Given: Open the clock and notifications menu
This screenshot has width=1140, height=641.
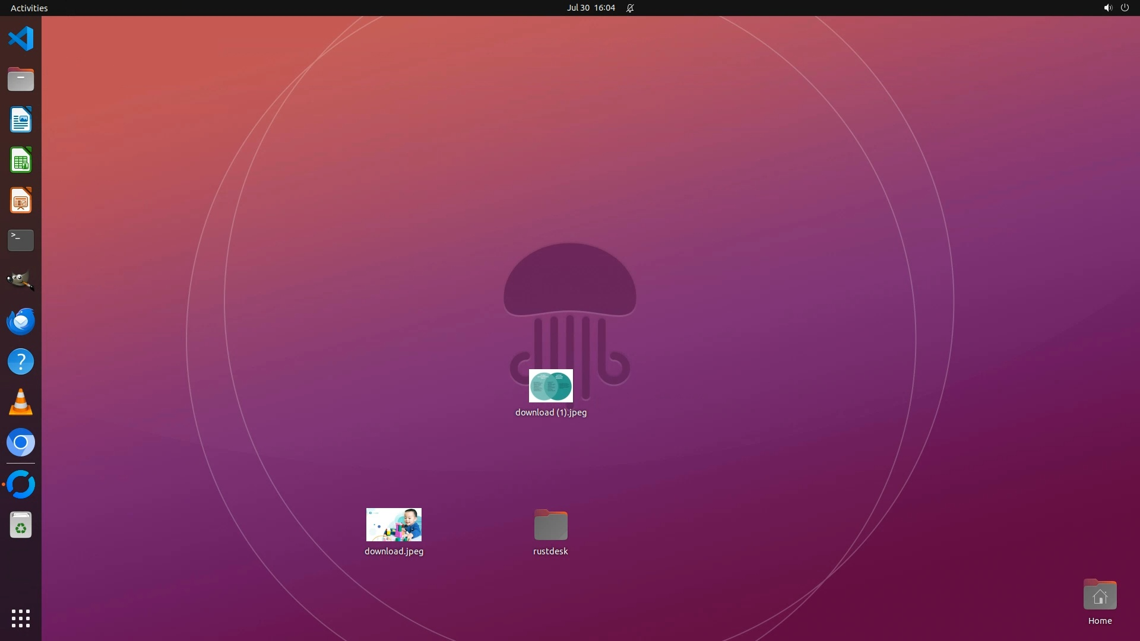Looking at the screenshot, I should click(x=591, y=8).
